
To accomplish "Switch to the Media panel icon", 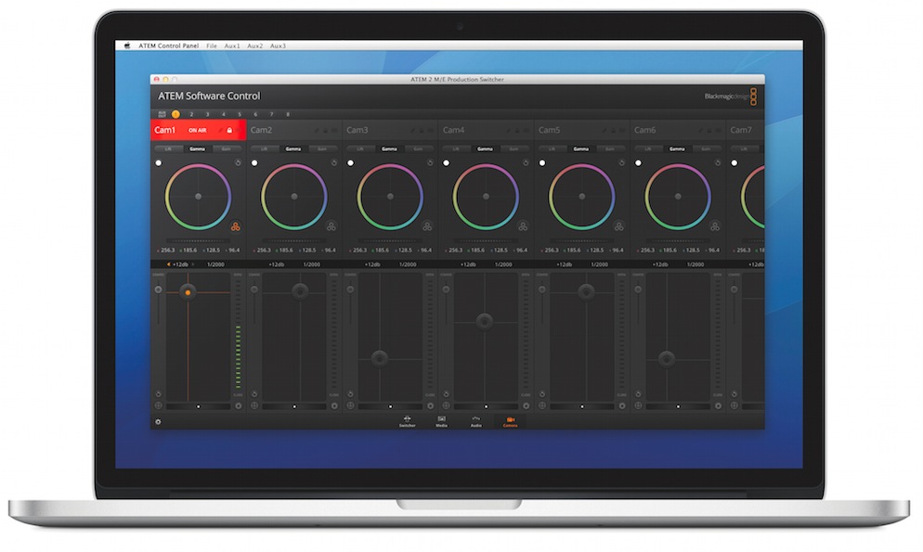I will [x=441, y=419].
